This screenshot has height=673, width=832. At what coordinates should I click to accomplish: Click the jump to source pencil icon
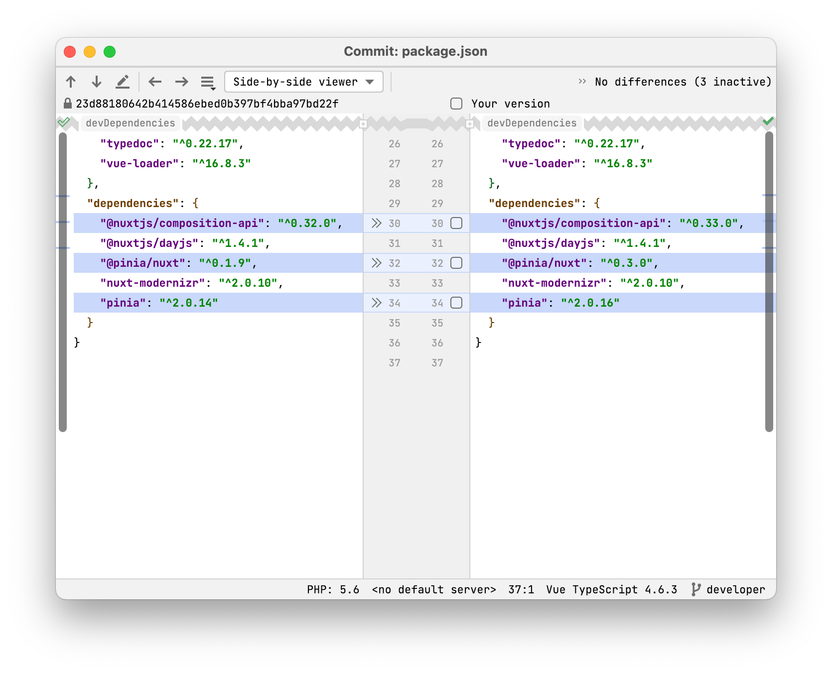tap(123, 82)
